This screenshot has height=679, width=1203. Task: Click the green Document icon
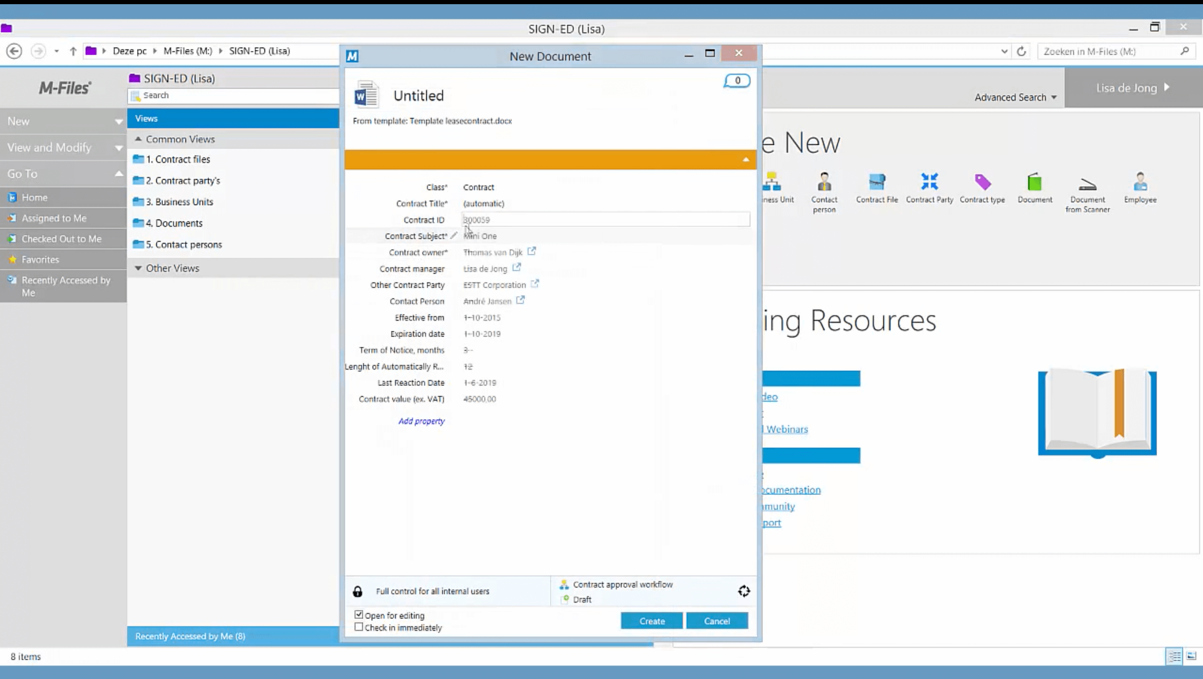pos(1035,182)
